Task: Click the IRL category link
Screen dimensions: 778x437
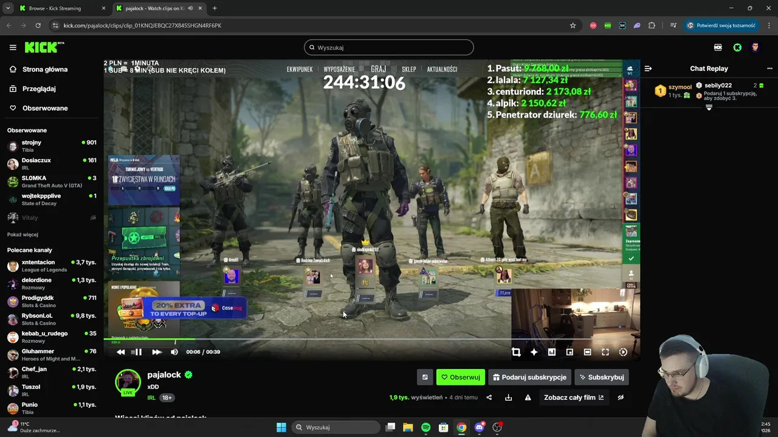Action: [x=151, y=398]
